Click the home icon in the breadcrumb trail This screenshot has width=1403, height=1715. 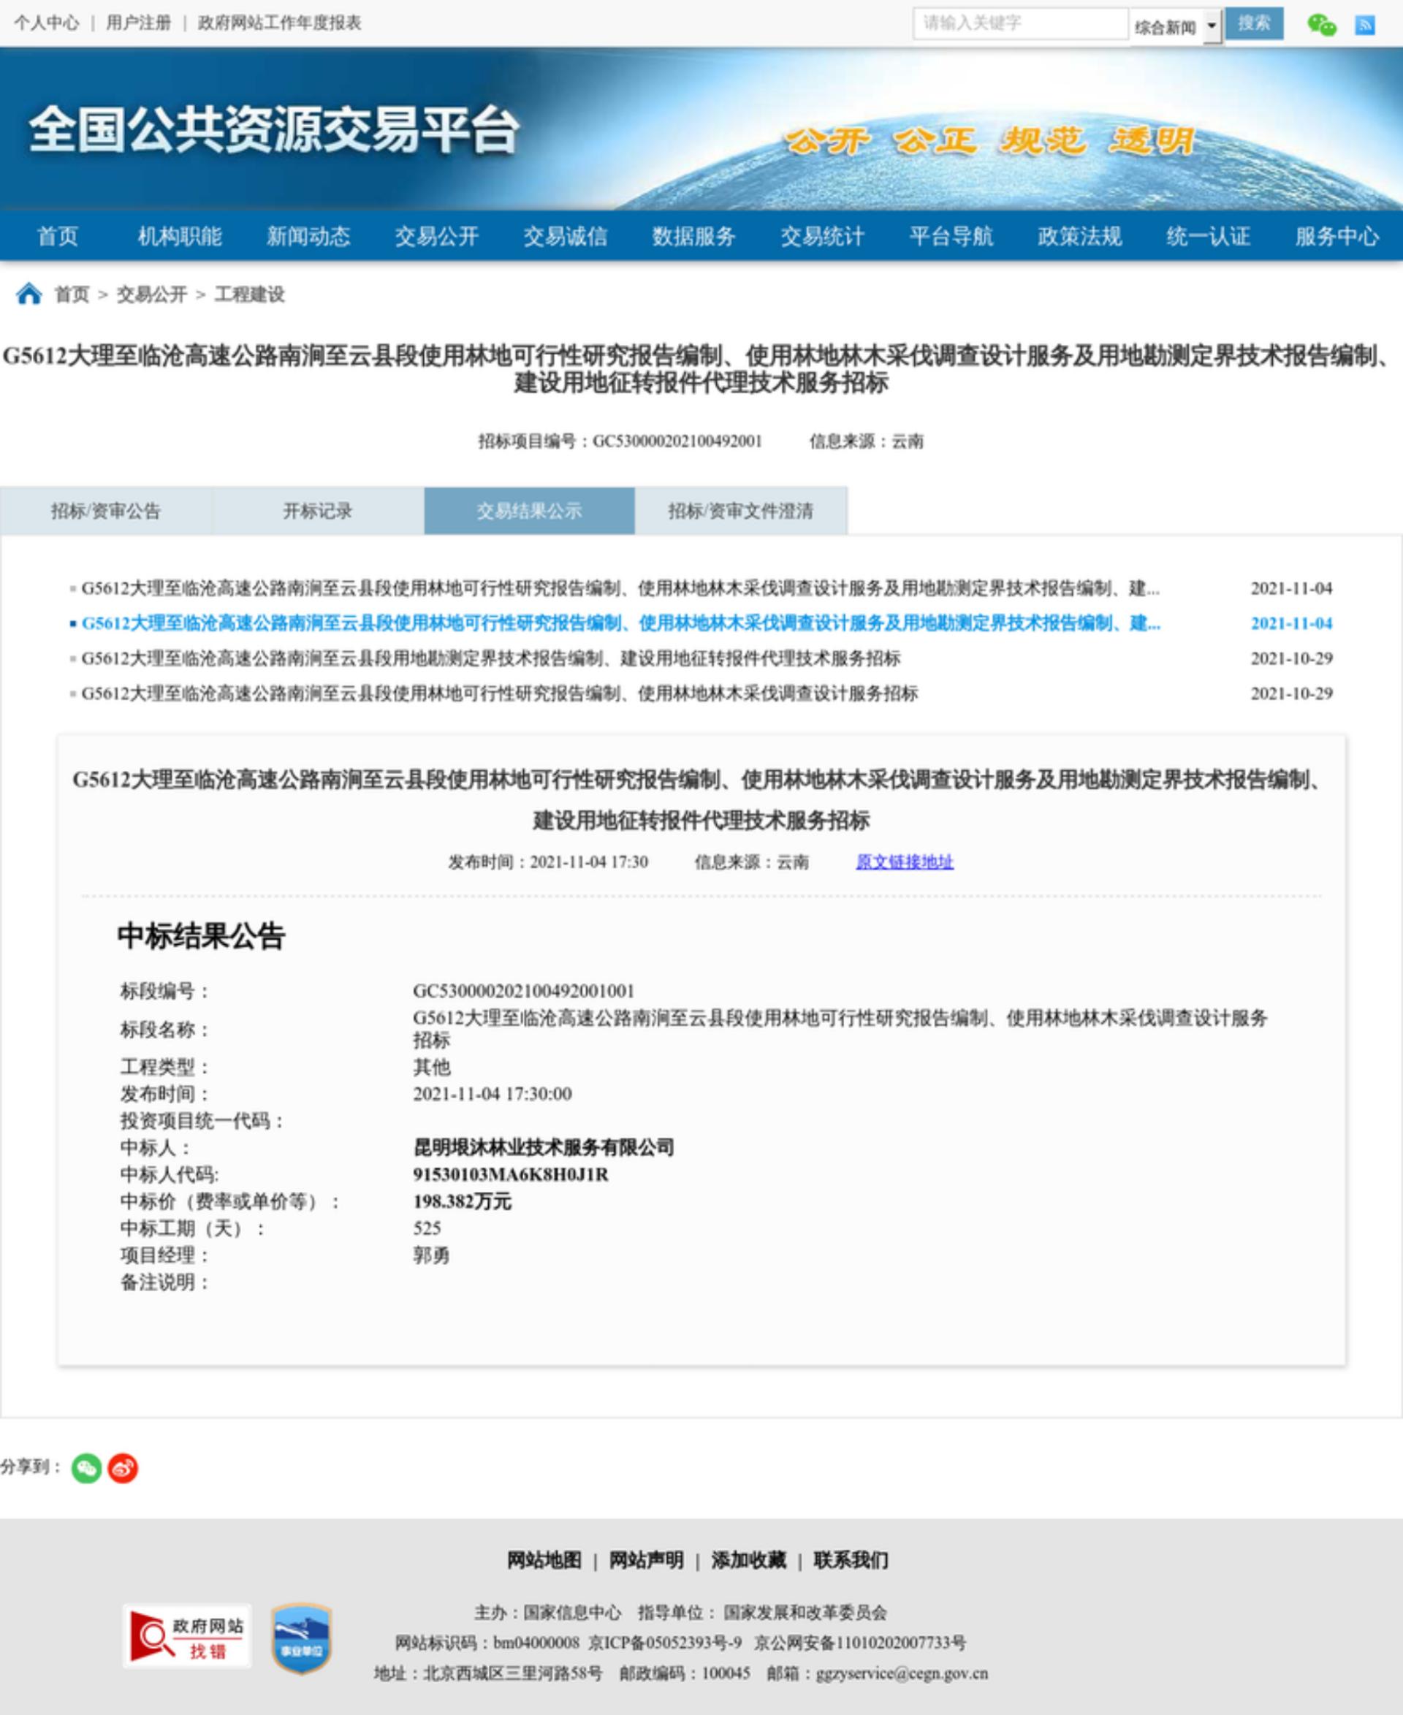[30, 294]
